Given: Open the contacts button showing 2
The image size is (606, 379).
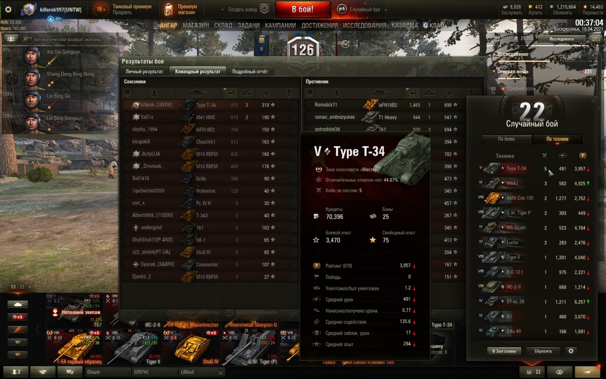Looking at the screenshot, I should 16,372.
